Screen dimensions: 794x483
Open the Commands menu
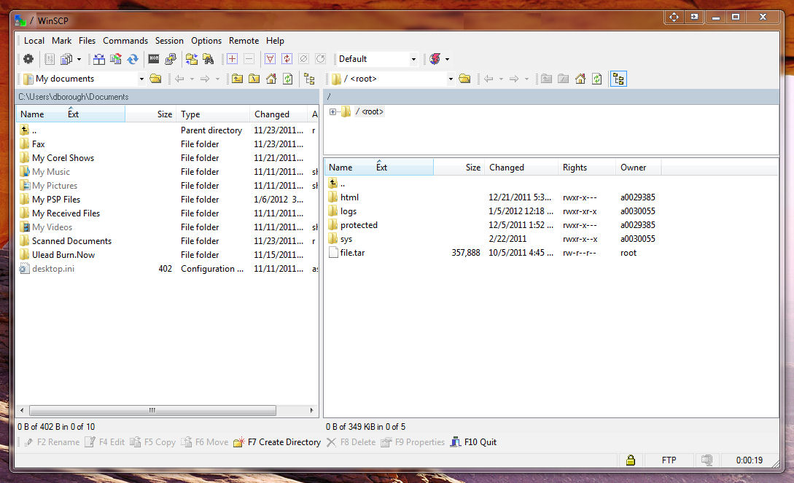pyautogui.click(x=125, y=41)
